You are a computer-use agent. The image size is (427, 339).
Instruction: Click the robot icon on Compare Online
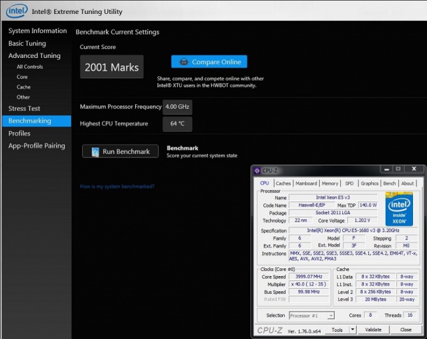pyautogui.click(x=184, y=62)
